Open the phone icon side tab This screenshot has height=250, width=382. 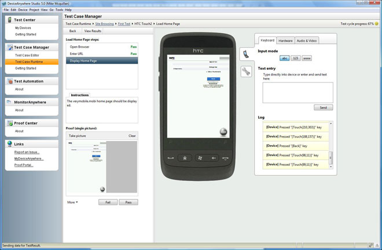click(246, 54)
